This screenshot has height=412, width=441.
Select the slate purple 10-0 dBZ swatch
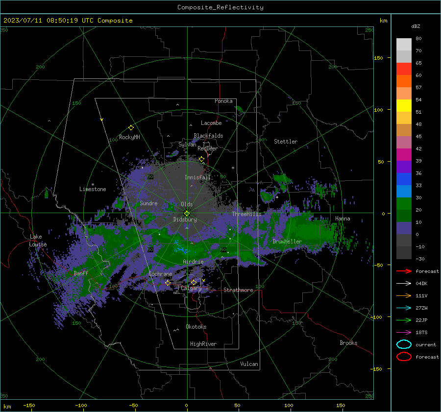tap(404, 228)
